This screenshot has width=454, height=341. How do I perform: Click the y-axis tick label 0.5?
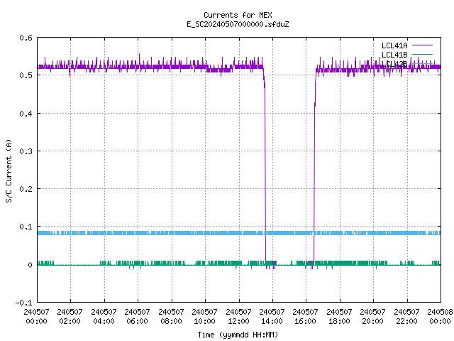coord(26,75)
